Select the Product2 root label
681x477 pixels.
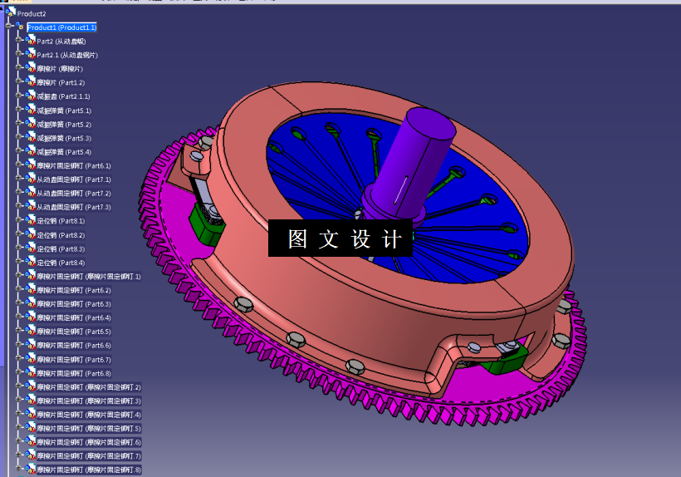(32, 14)
